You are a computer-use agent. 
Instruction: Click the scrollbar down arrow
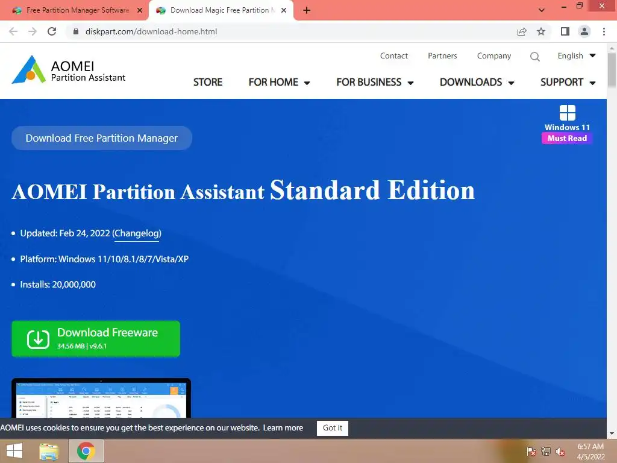pyautogui.click(x=612, y=433)
